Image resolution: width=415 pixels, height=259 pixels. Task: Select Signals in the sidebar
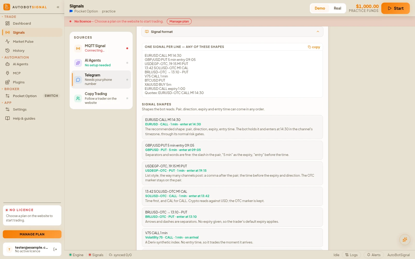click(x=32, y=32)
